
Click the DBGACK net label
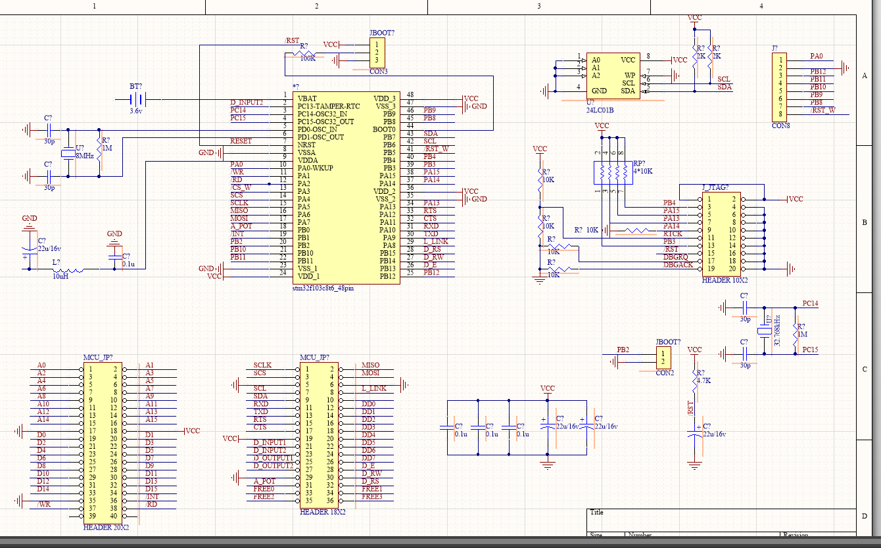[678, 265]
